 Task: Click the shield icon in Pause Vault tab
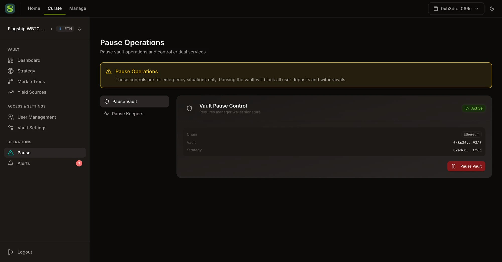click(107, 101)
